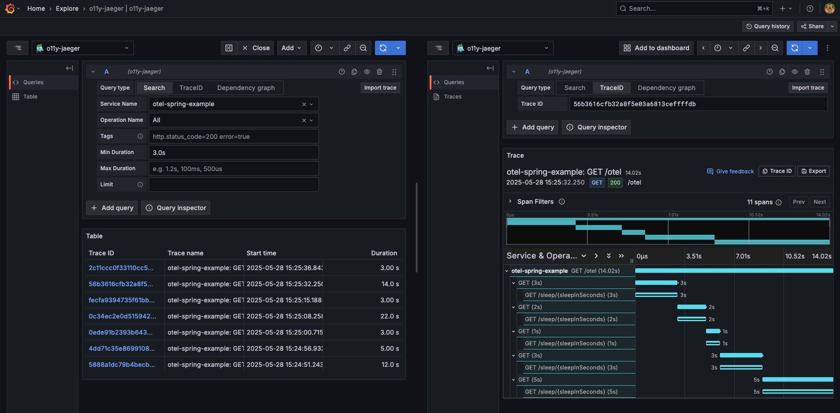Select TraceID query type in right pane

coord(612,88)
